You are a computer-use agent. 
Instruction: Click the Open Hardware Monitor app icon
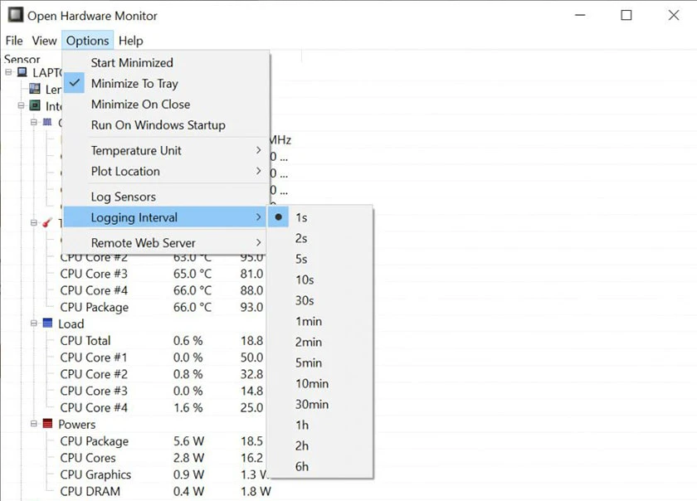click(15, 15)
